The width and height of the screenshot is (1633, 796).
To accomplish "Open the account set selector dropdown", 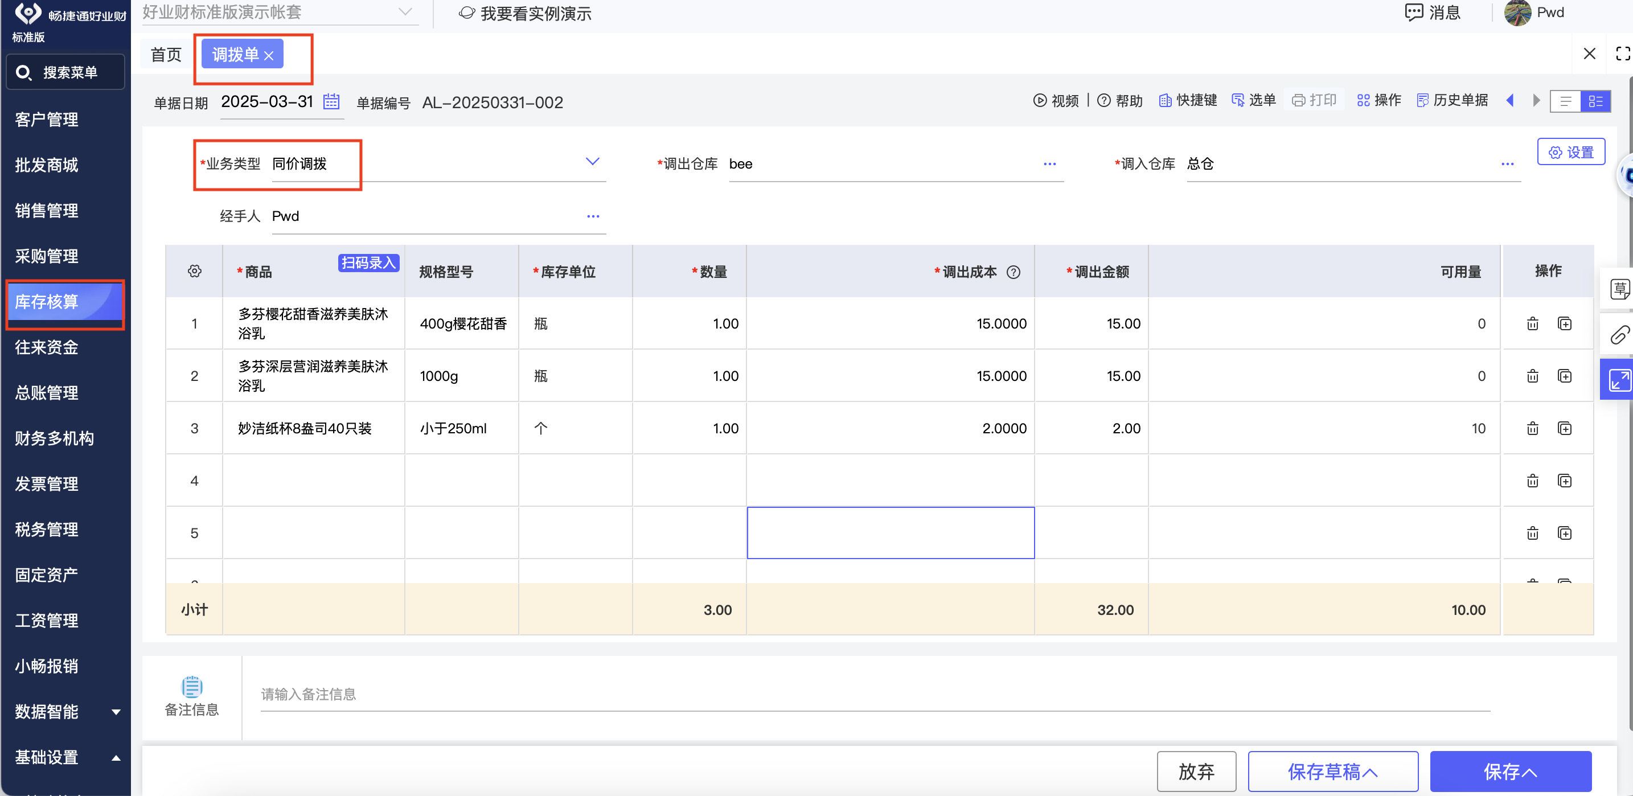I will (404, 12).
